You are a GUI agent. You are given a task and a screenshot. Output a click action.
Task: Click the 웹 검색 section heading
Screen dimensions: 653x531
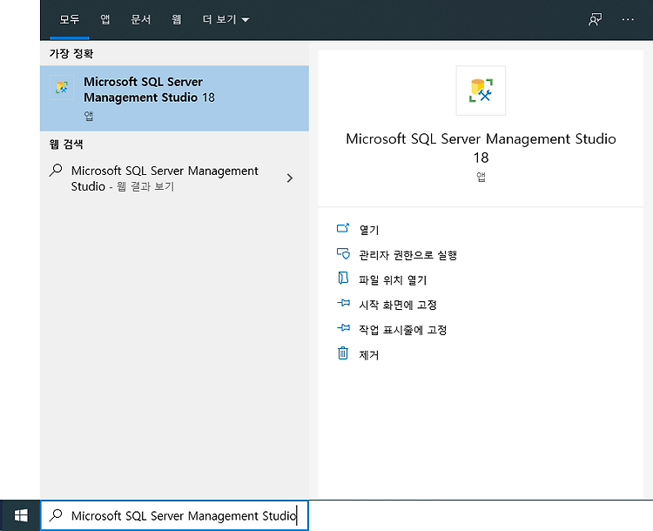(x=66, y=145)
